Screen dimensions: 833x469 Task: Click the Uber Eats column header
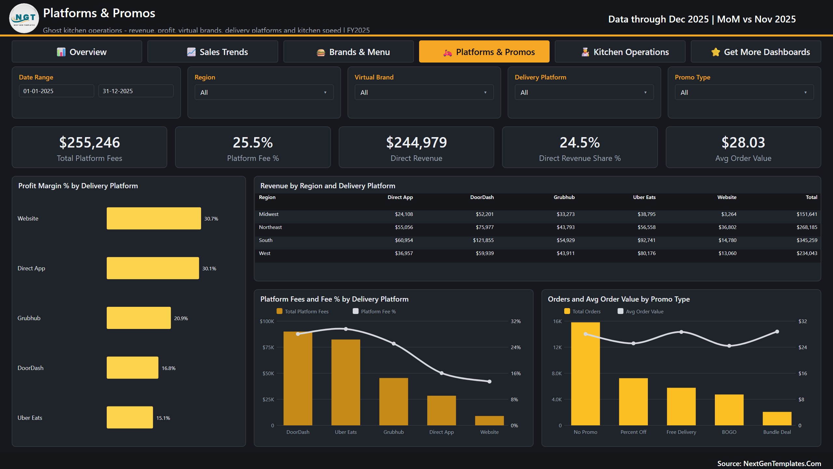pyautogui.click(x=644, y=197)
